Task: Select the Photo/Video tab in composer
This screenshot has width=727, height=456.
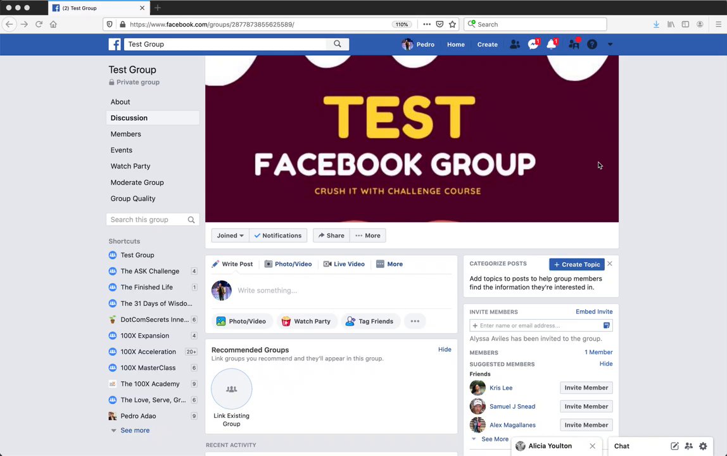Action: pyautogui.click(x=288, y=264)
